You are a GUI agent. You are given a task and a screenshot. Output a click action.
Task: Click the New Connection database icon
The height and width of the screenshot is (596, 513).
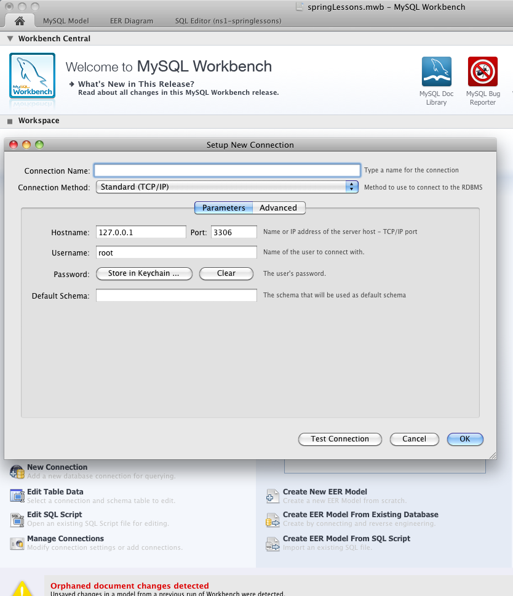[x=17, y=472]
